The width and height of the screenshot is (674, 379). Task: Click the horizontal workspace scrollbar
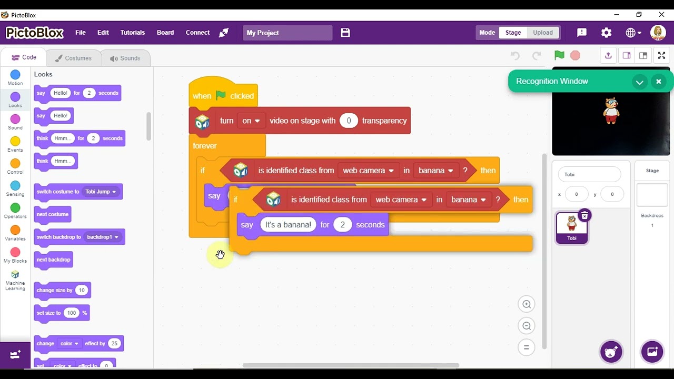351,365
